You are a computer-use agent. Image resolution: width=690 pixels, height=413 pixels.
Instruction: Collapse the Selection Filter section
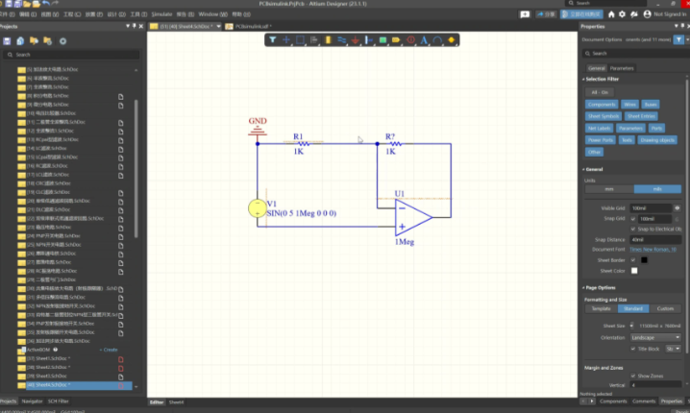pyautogui.click(x=582, y=79)
